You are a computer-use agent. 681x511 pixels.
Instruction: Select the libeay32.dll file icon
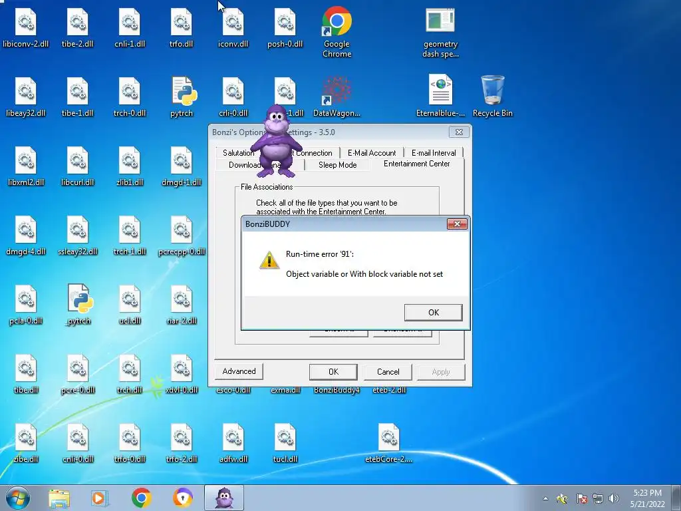tap(26, 96)
